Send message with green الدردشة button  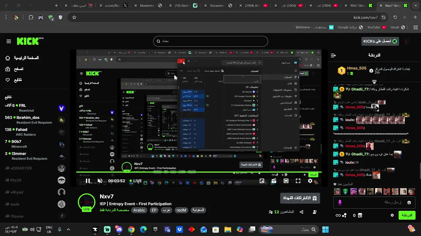click(407, 215)
